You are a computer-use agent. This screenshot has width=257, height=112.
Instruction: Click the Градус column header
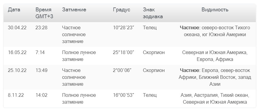point(121,10)
